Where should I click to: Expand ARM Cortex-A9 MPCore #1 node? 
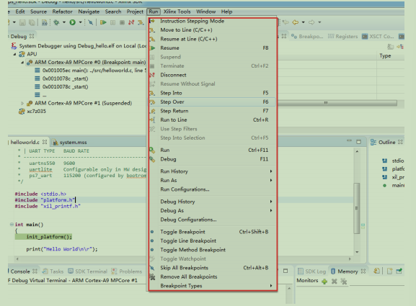(x=22, y=103)
